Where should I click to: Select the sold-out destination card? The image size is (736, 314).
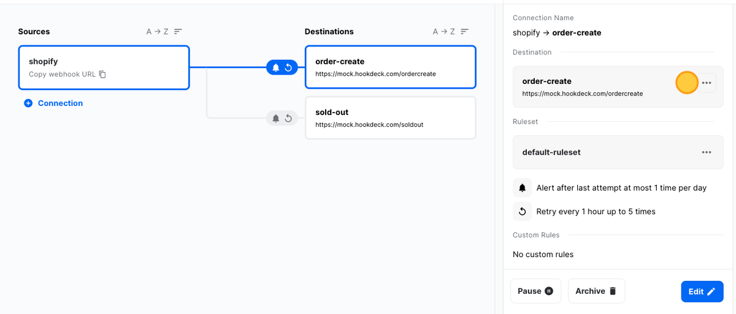[x=390, y=118]
